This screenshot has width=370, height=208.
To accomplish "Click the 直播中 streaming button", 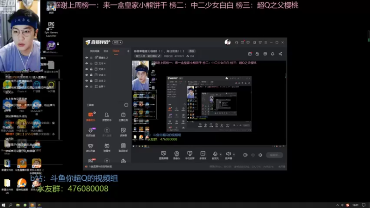I will (x=275, y=155).
